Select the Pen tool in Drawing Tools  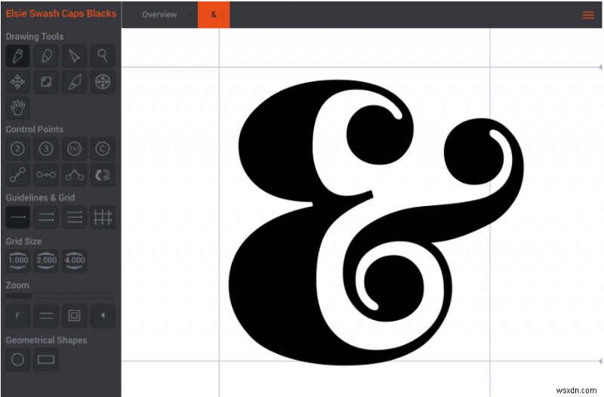coord(17,56)
